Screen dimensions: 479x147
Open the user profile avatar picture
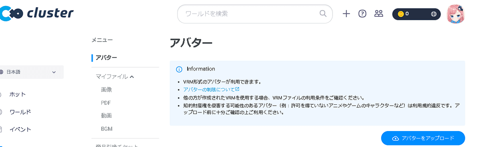[455, 14]
